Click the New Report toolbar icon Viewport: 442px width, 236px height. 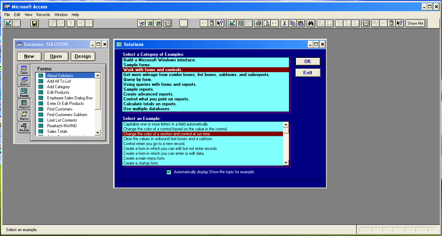tap(158, 23)
